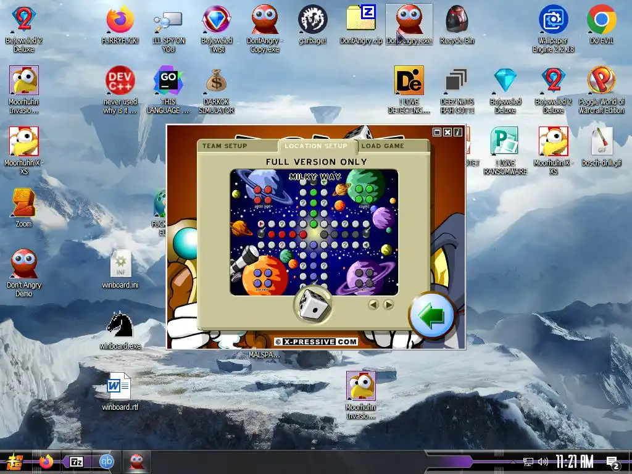The width and height of the screenshot is (632, 474).
Task: Select the winboard.ini file
Action: [x=120, y=269]
